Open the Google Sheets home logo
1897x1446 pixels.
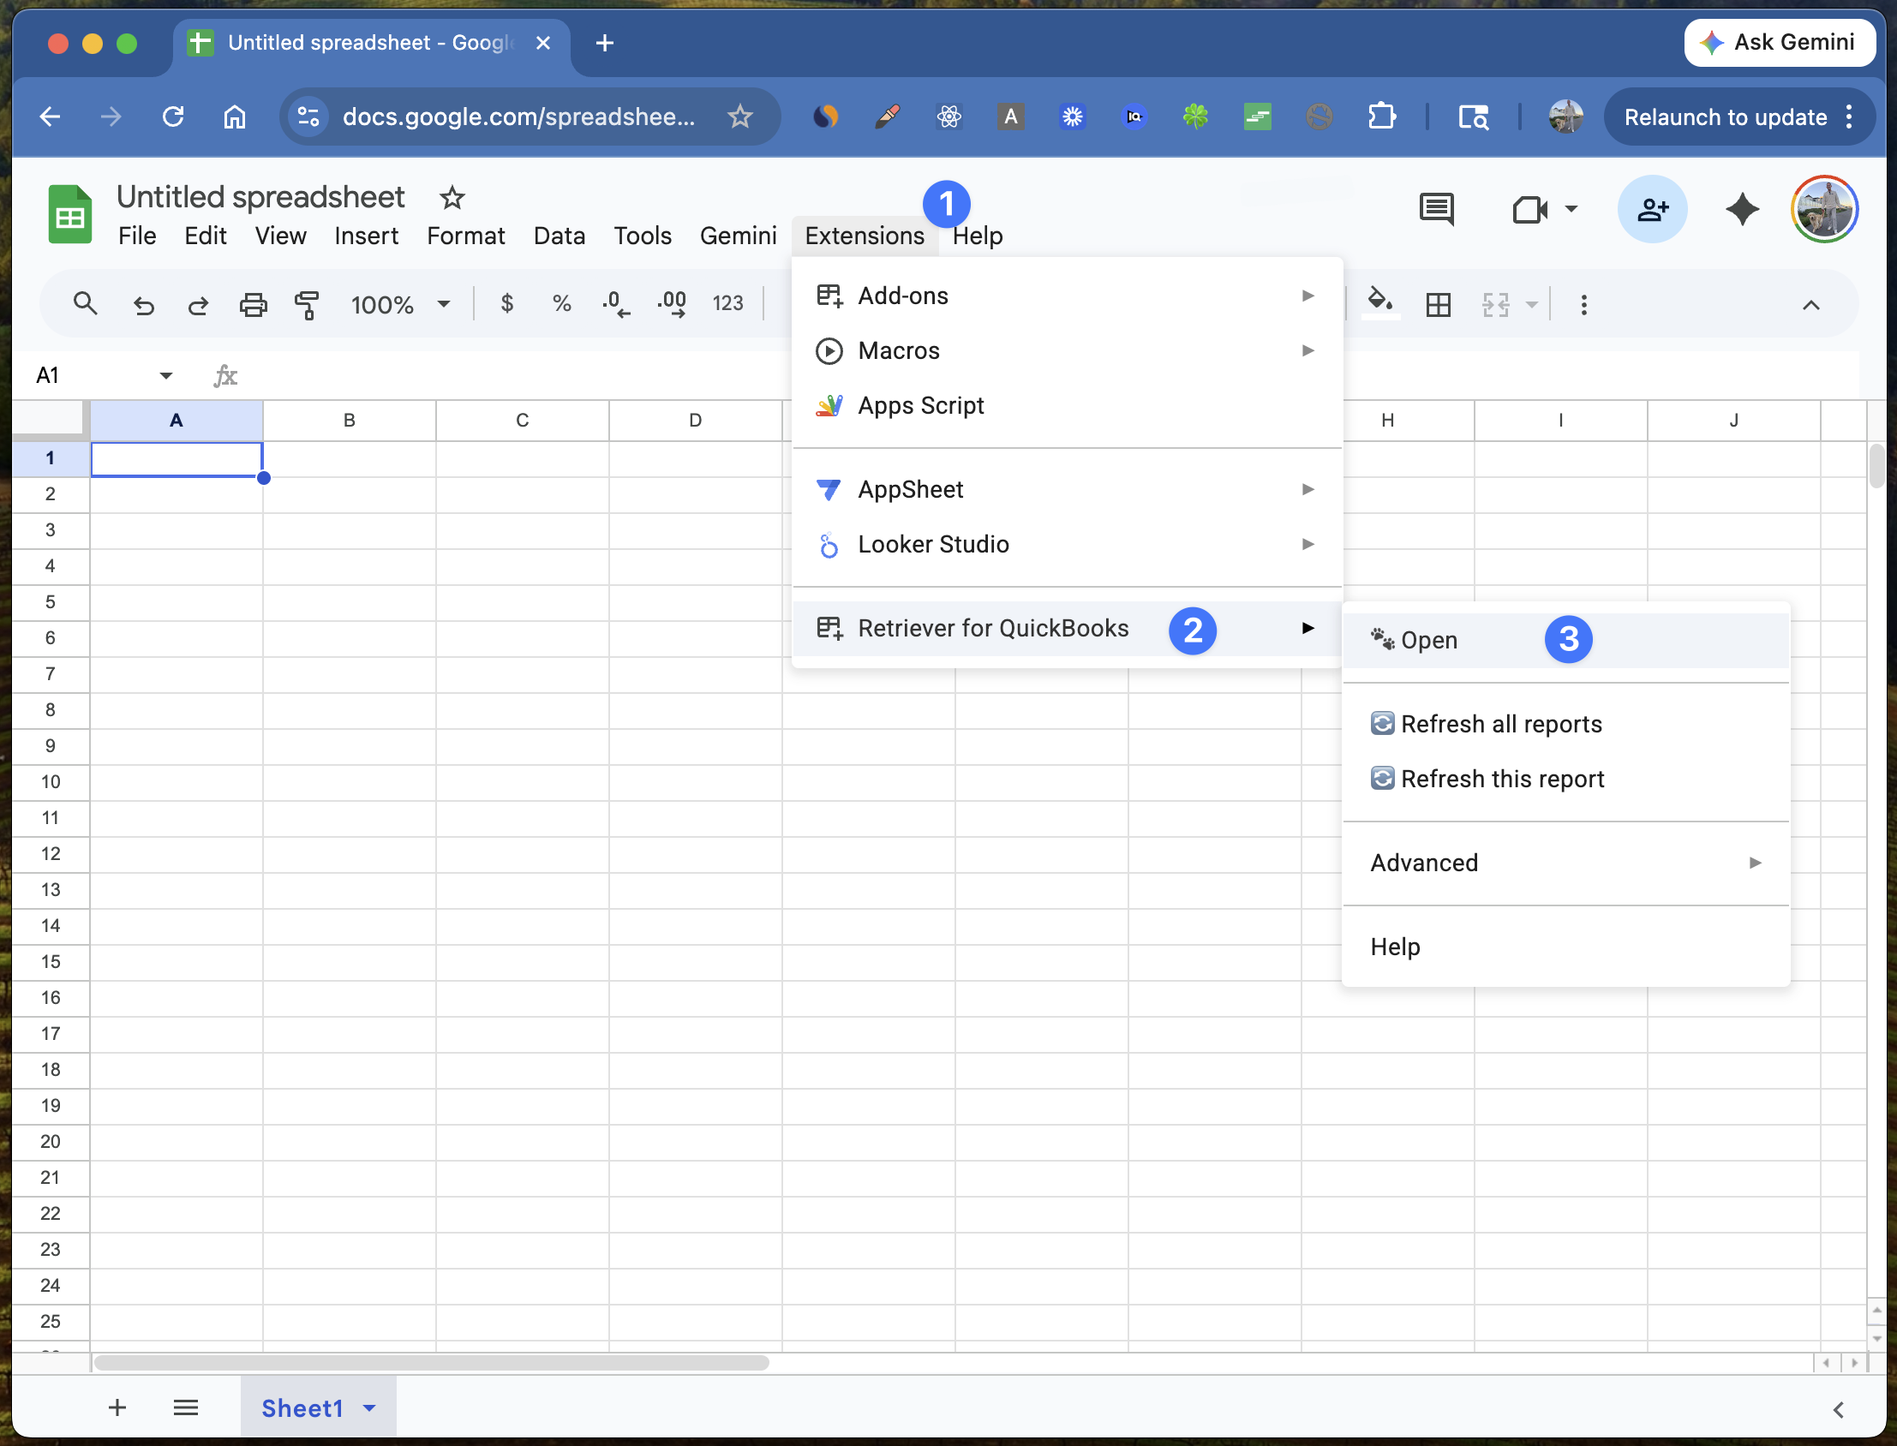point(69,214)
